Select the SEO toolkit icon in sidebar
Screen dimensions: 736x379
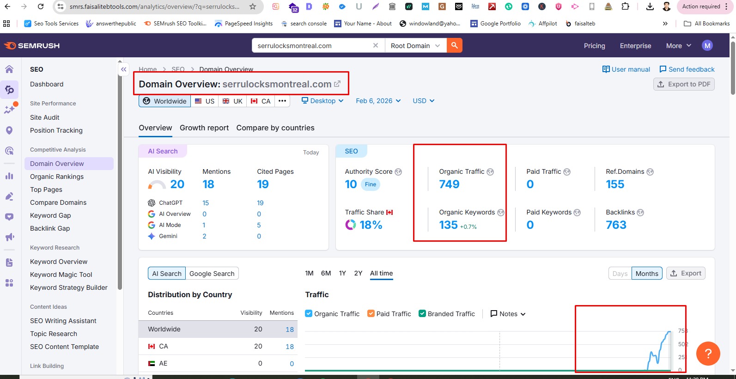pos(9,90)
